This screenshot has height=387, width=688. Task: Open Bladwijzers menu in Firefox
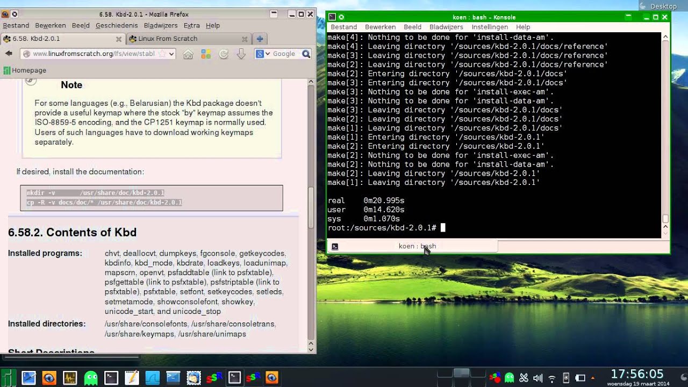(x=161, y=25)
